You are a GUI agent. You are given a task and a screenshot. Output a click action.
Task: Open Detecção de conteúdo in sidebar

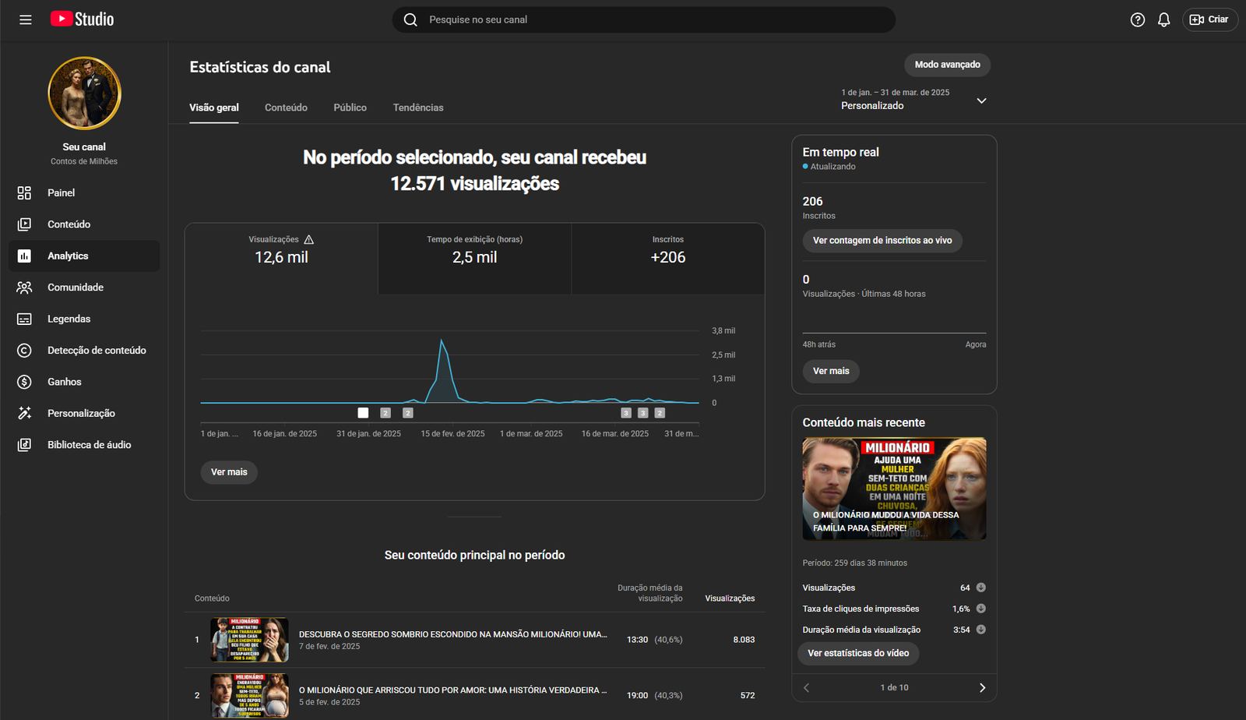tap(97, 351)
